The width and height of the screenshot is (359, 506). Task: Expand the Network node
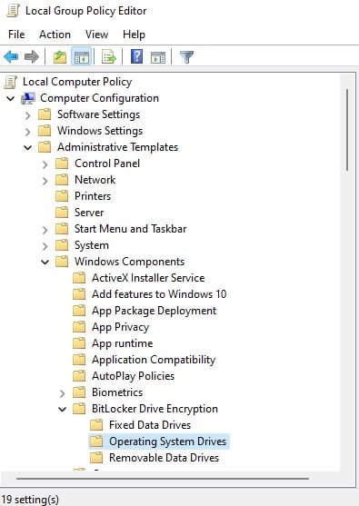(x=45, y=181)
